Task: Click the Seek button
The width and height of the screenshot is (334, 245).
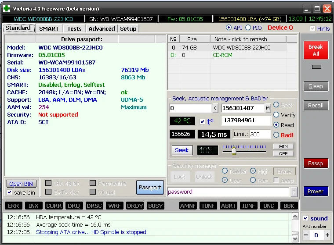Action: (x=182, y=150)
